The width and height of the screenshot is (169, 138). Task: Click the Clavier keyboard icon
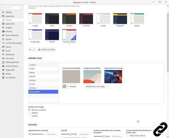[x=3, y=47]
